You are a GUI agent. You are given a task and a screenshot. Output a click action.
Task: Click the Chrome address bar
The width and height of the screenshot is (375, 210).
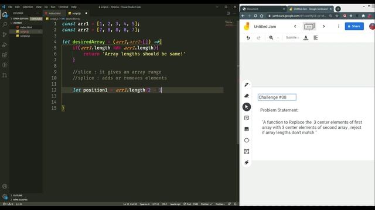pyautogui.click(x=299, y=16)
